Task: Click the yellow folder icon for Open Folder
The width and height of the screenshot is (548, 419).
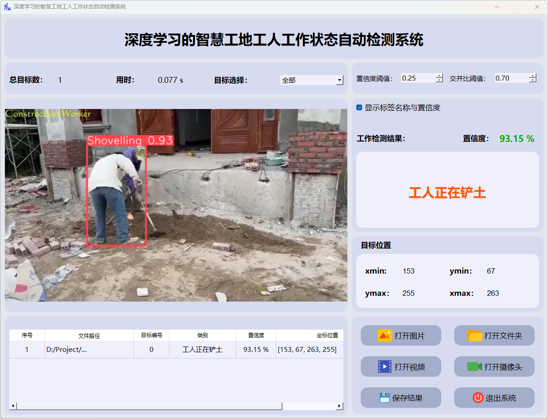Action: 475,335
